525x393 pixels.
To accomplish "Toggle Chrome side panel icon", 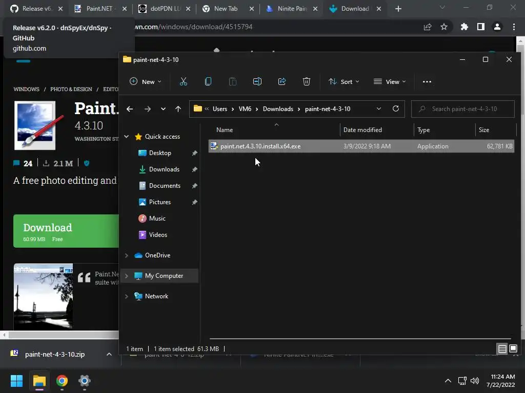I will [x=481, y=27].
